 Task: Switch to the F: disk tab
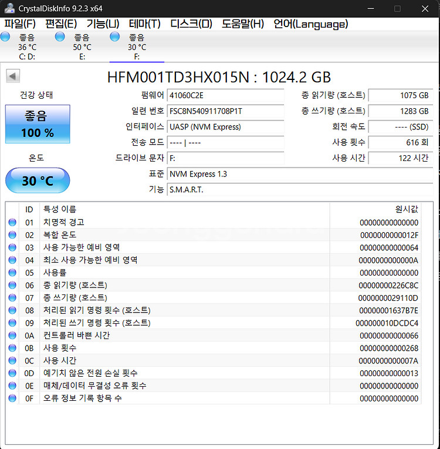(137, 47)
